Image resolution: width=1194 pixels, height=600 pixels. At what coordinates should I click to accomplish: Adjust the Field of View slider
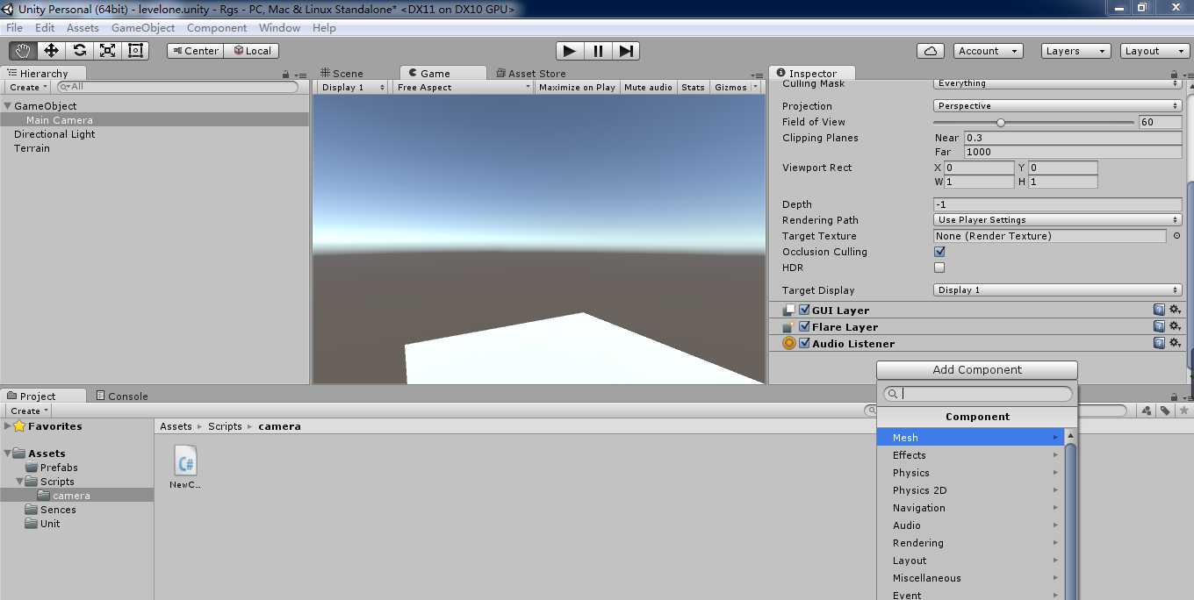tap(1033, 123)
